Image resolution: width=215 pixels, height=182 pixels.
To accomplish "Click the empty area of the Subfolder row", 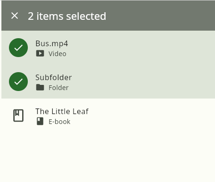I will [141, 82].
